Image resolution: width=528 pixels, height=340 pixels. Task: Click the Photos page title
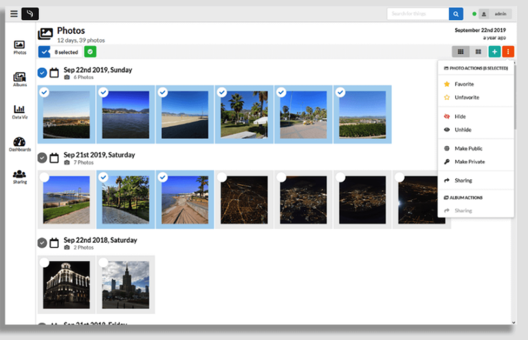click(x=71, y=31)
